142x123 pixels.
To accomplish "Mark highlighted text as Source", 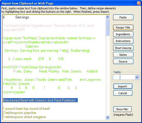I will [123, 61].
